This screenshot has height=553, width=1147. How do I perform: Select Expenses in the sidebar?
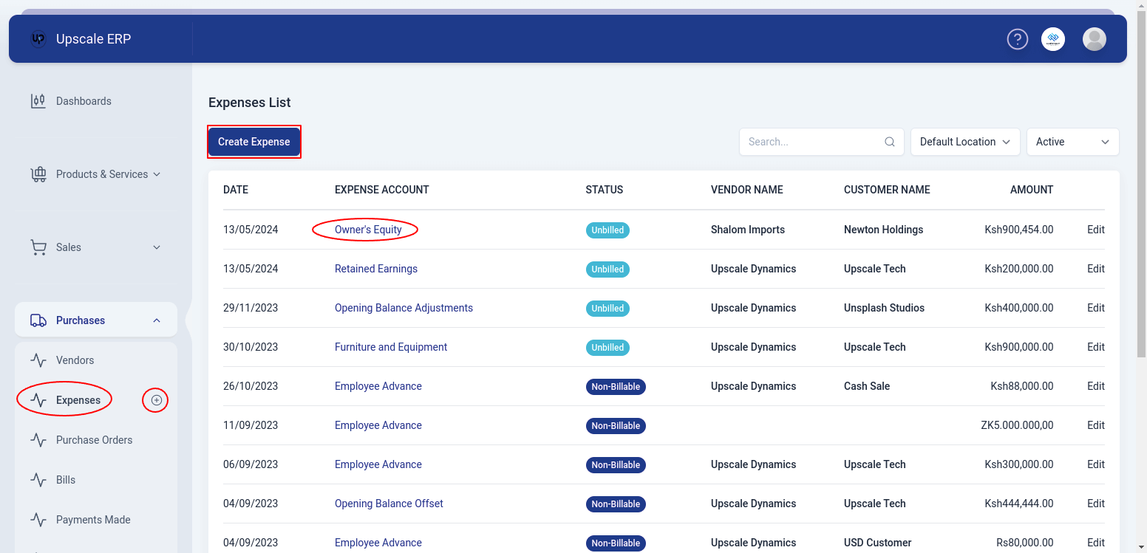[78, 399]
